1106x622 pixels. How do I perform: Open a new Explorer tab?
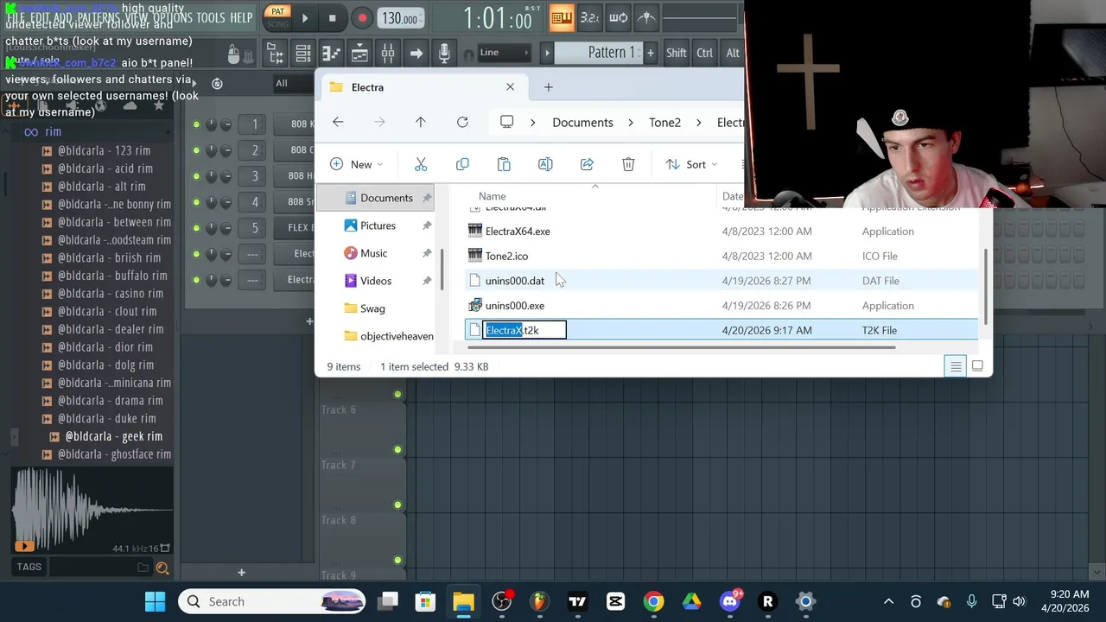click(548, 87)
